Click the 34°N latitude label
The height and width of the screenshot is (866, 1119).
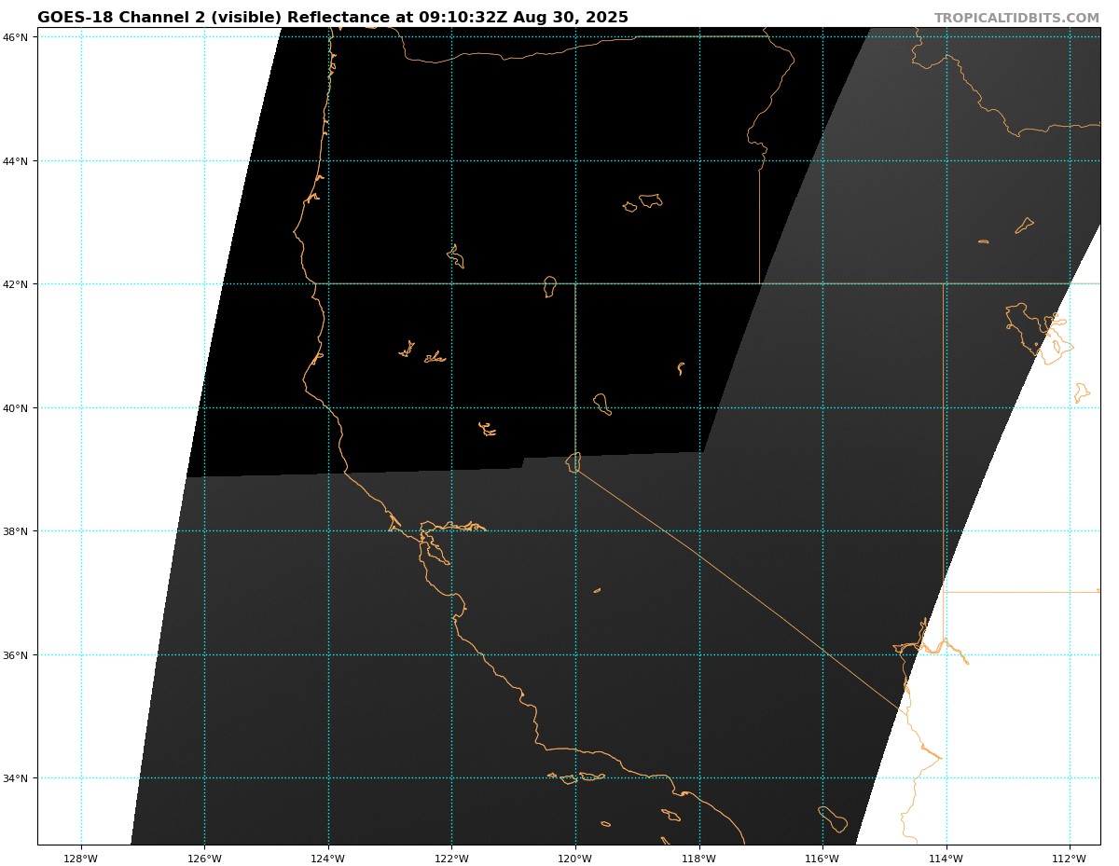click(x=18, y=778)
